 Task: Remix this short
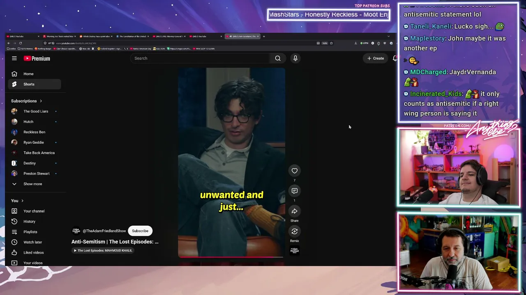(x=295, y=231)
